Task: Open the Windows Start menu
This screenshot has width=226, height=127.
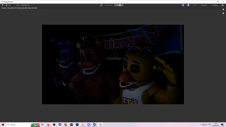Action: click(x=3, y=125)
